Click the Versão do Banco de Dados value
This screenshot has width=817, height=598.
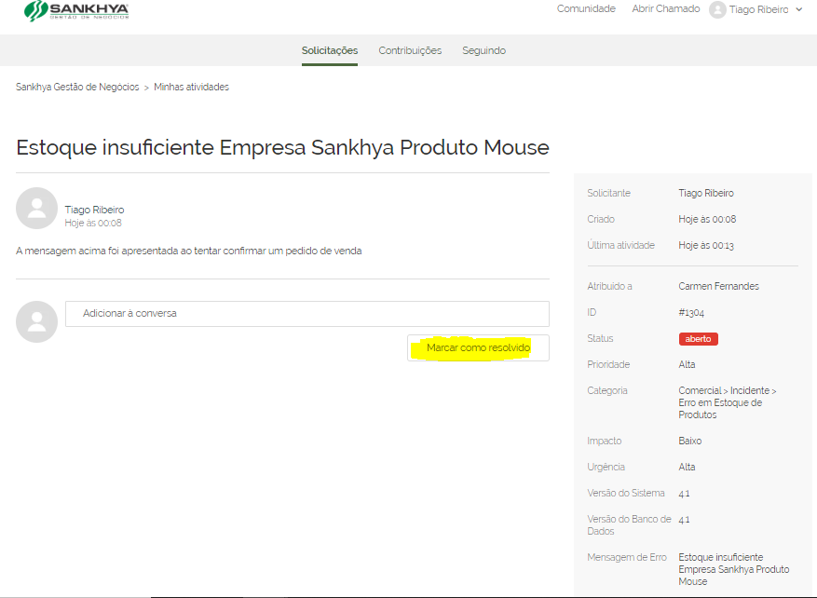pos(684,520)
